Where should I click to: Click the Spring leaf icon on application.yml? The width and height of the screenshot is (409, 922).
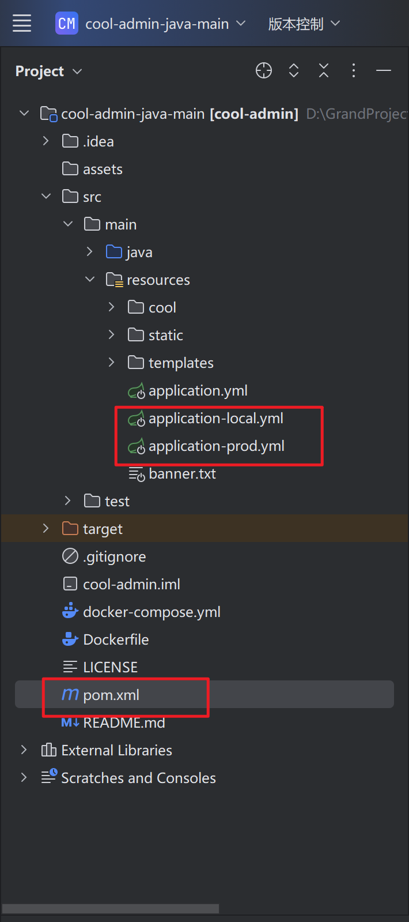click(x=137, y=390)
